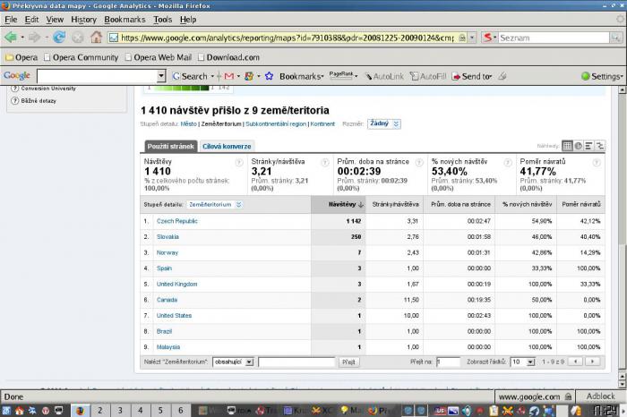Open the Help menu
This screenshot has width=627, height=417.
click(188, 19)
